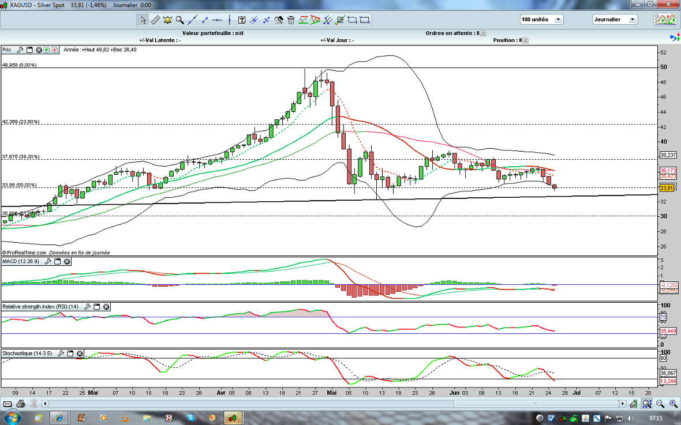Expand the Ordres en attente details
This screenshot has width=681, height=425.
483,33
